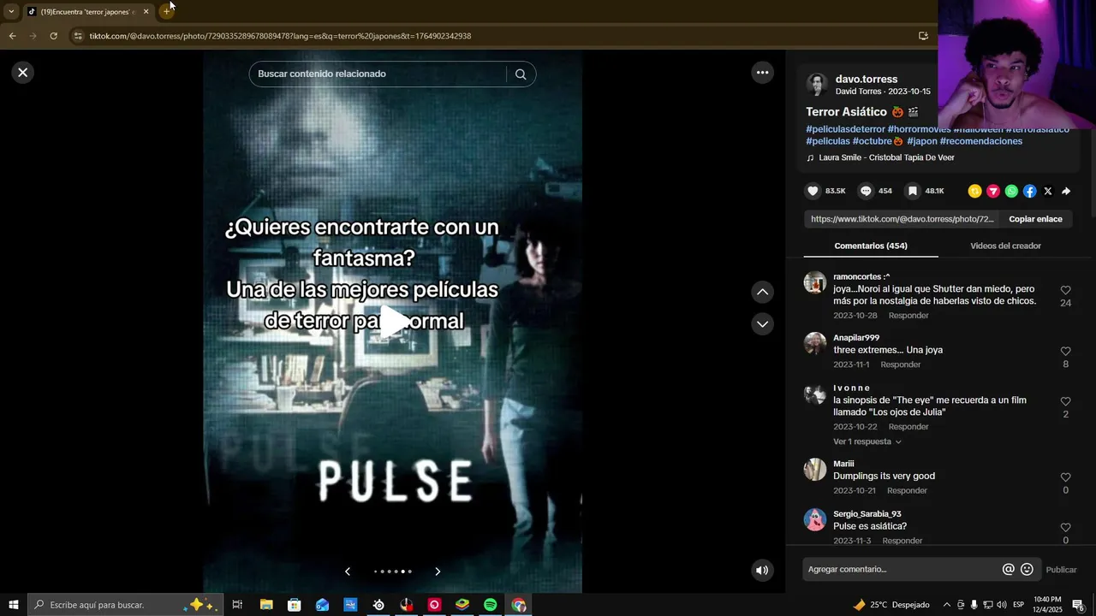This screenshot has width=1096, height=616.
Task: Click the search magnifier icon
Action: (x=521, y=74)
